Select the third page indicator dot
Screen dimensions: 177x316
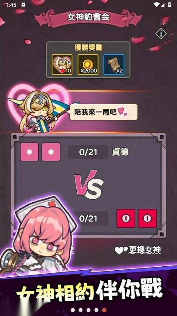88,310
